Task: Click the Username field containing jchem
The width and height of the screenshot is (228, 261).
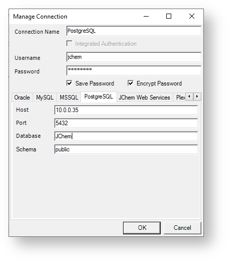Action: point(134,57)
